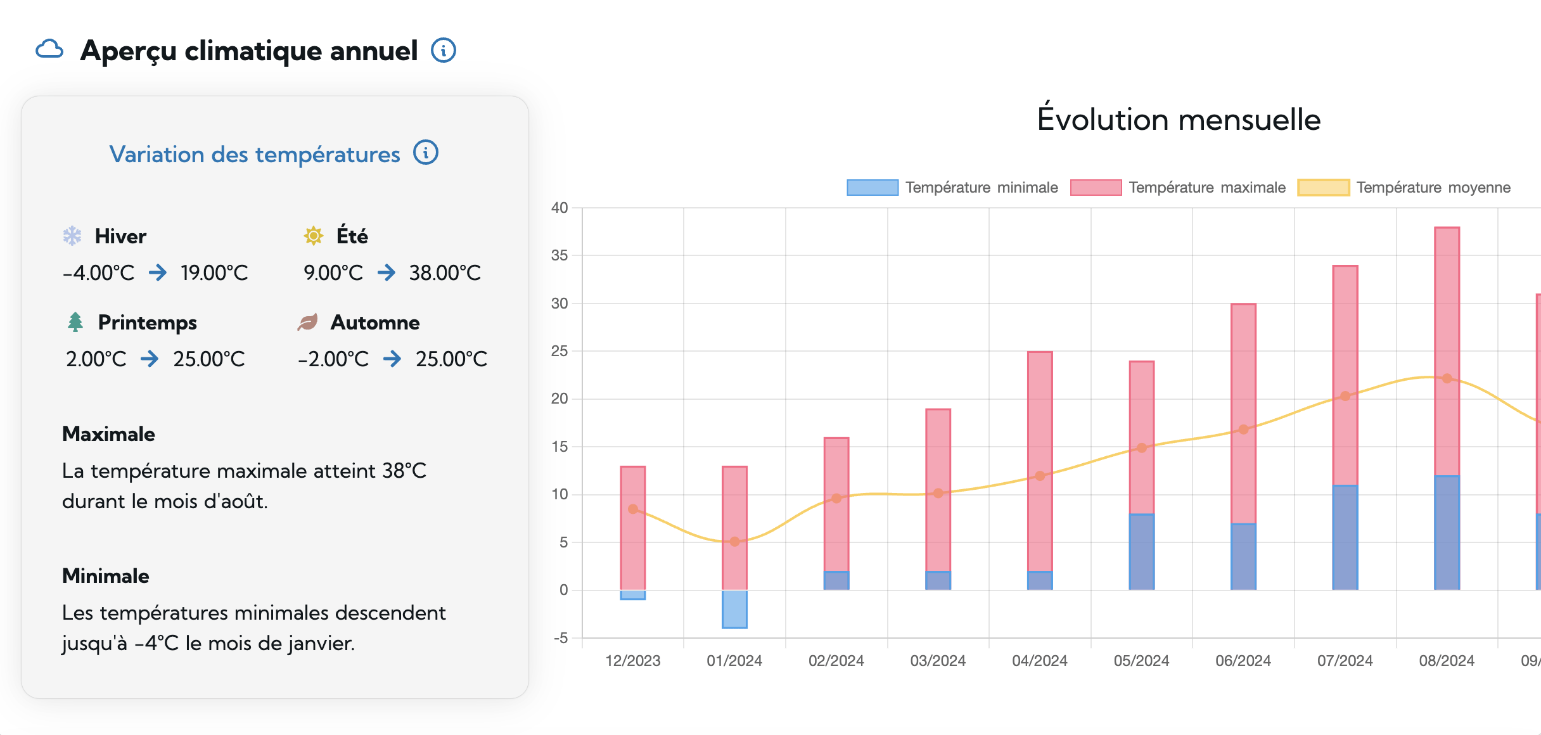
Task: Click the leaf icon next to 'Automne'
Action: click(309, 322)
